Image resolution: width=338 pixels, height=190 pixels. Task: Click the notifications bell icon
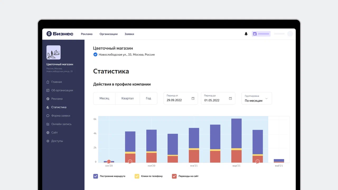click(246, 34)
